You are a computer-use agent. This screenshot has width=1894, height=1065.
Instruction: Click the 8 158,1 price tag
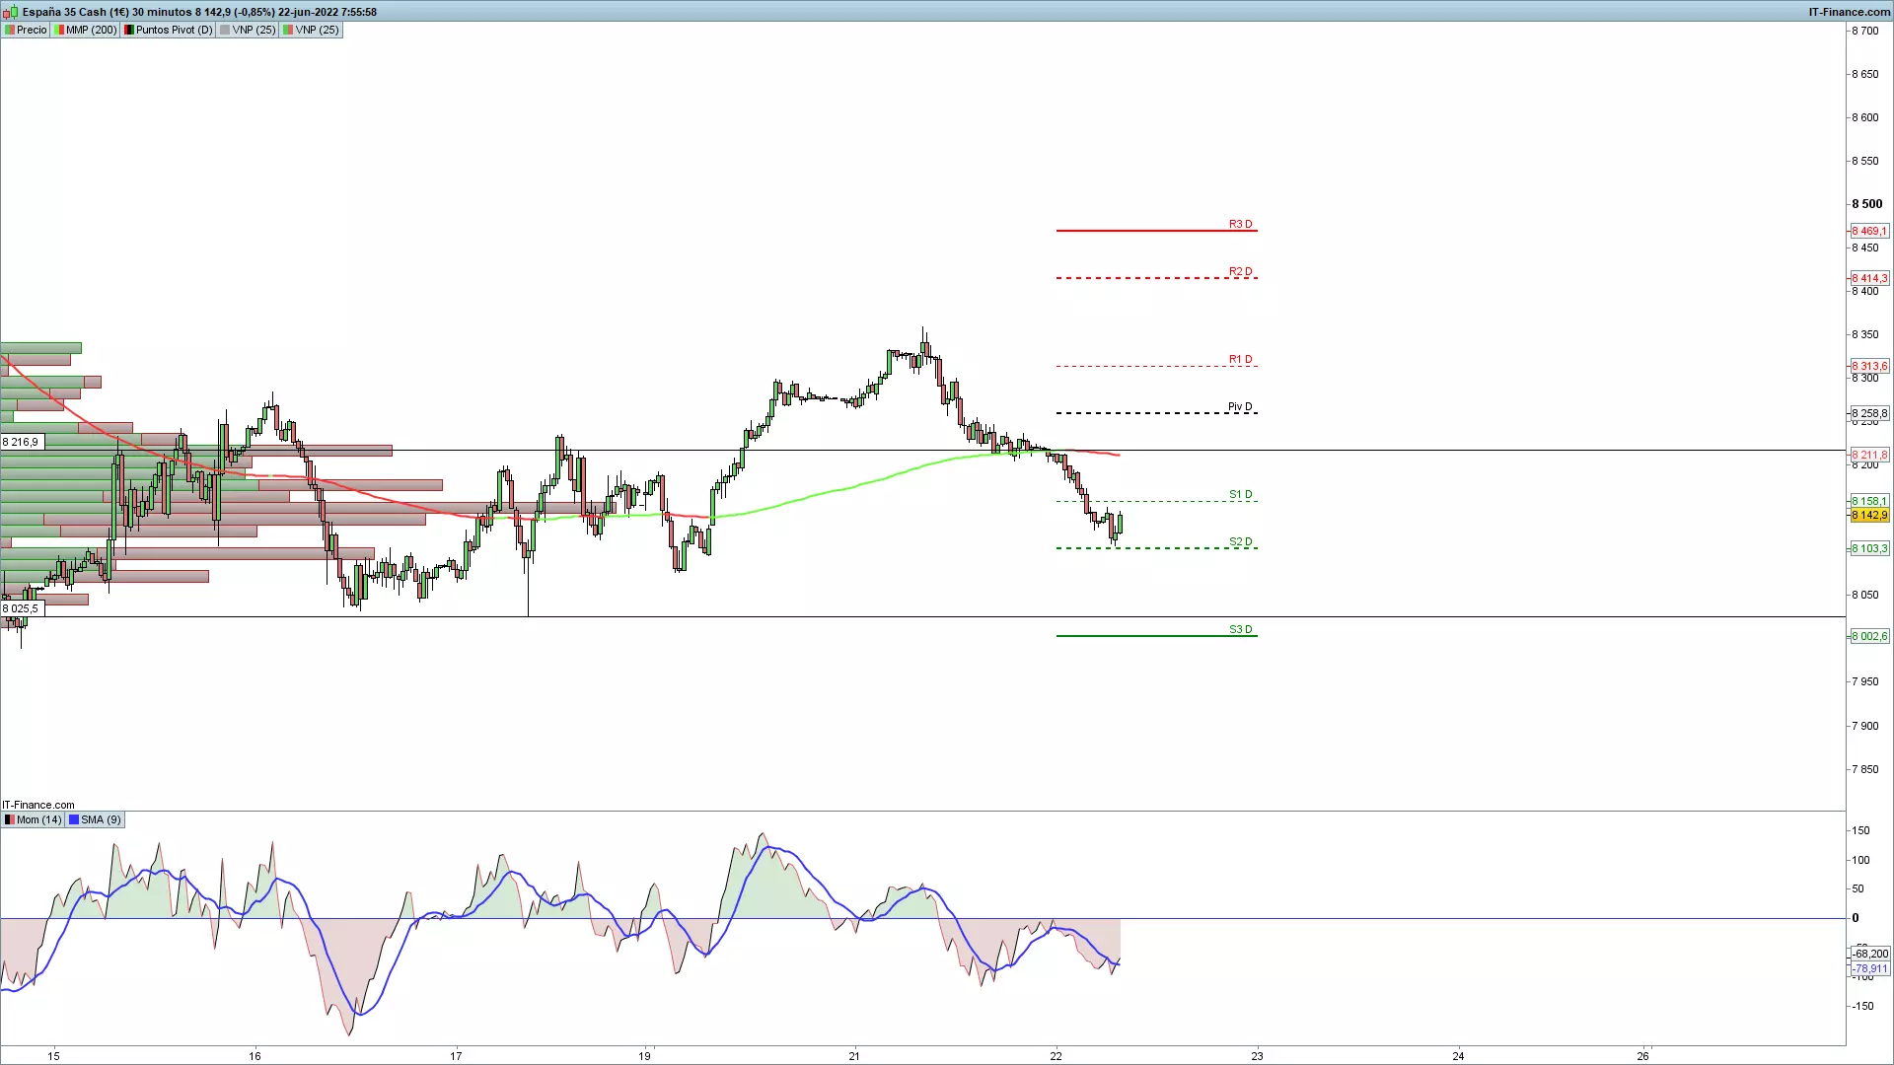[1869, 501]
